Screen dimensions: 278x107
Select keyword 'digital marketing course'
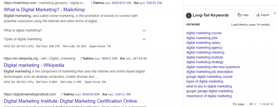204,33
